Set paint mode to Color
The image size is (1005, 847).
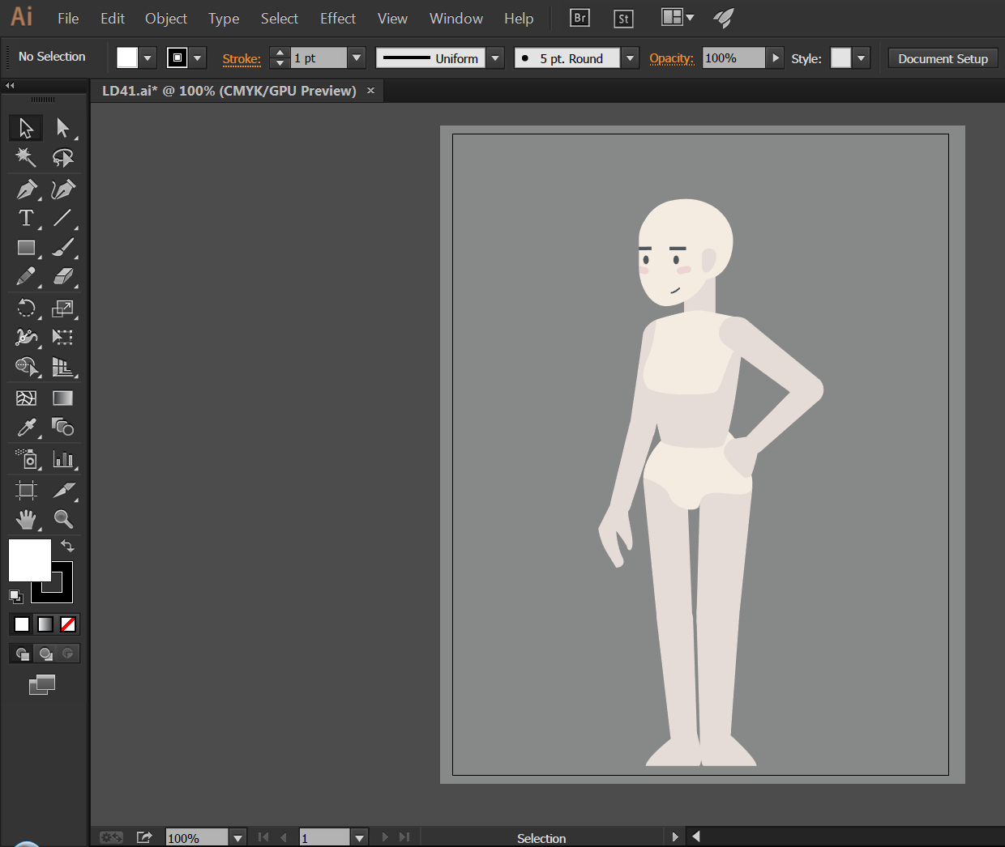[x=22, y=624]
